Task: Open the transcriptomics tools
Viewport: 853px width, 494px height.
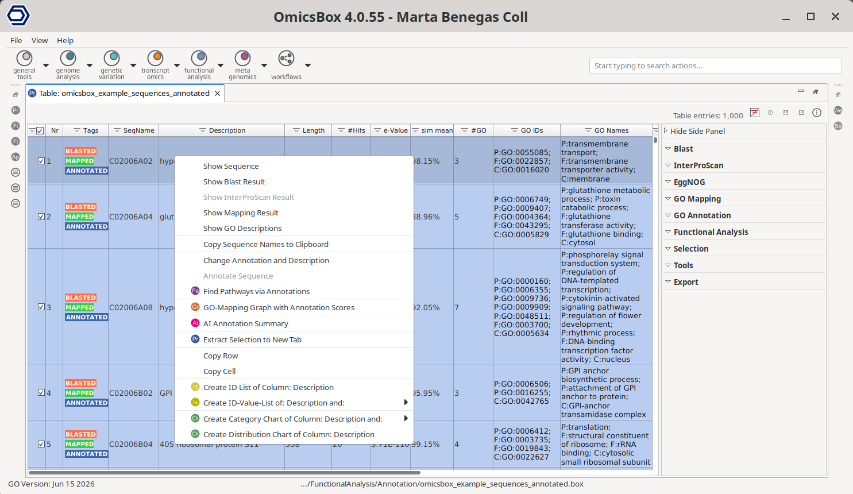Action: [x=155, y=65]
